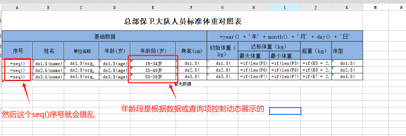406x136 pixels.
Task: Click the blue-outlined selected empty cell
Action: click(x=285, y=111)
